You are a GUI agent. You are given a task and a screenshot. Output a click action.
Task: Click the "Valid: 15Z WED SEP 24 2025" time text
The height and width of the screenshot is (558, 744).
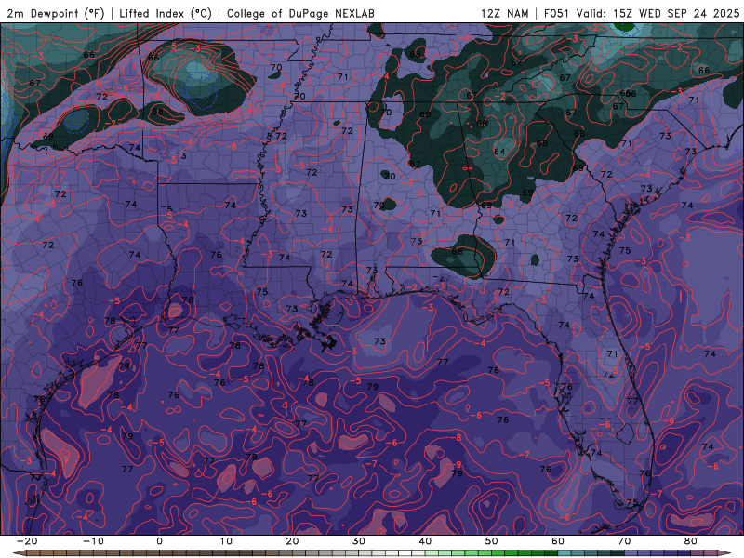pos(658,13)
